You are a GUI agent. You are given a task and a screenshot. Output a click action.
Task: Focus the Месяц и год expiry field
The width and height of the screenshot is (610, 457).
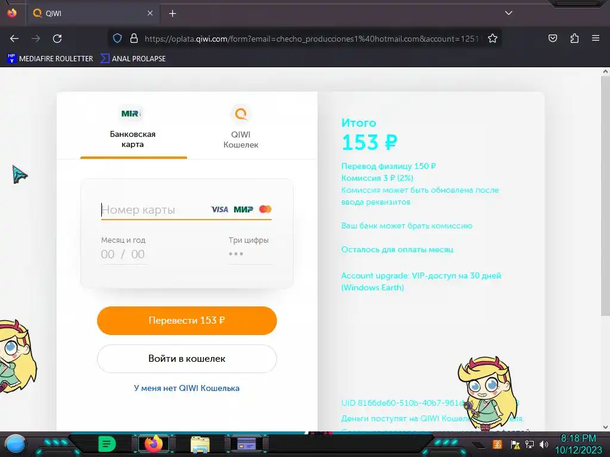[124, 254]
